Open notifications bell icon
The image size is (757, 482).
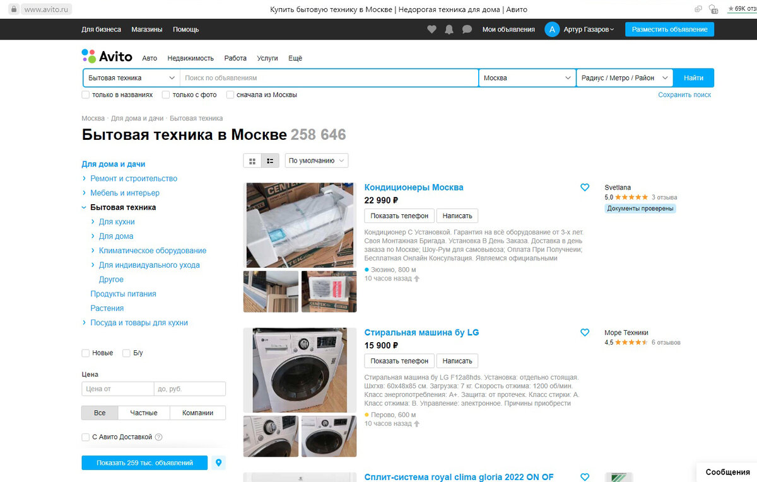[x=449, y=30]
